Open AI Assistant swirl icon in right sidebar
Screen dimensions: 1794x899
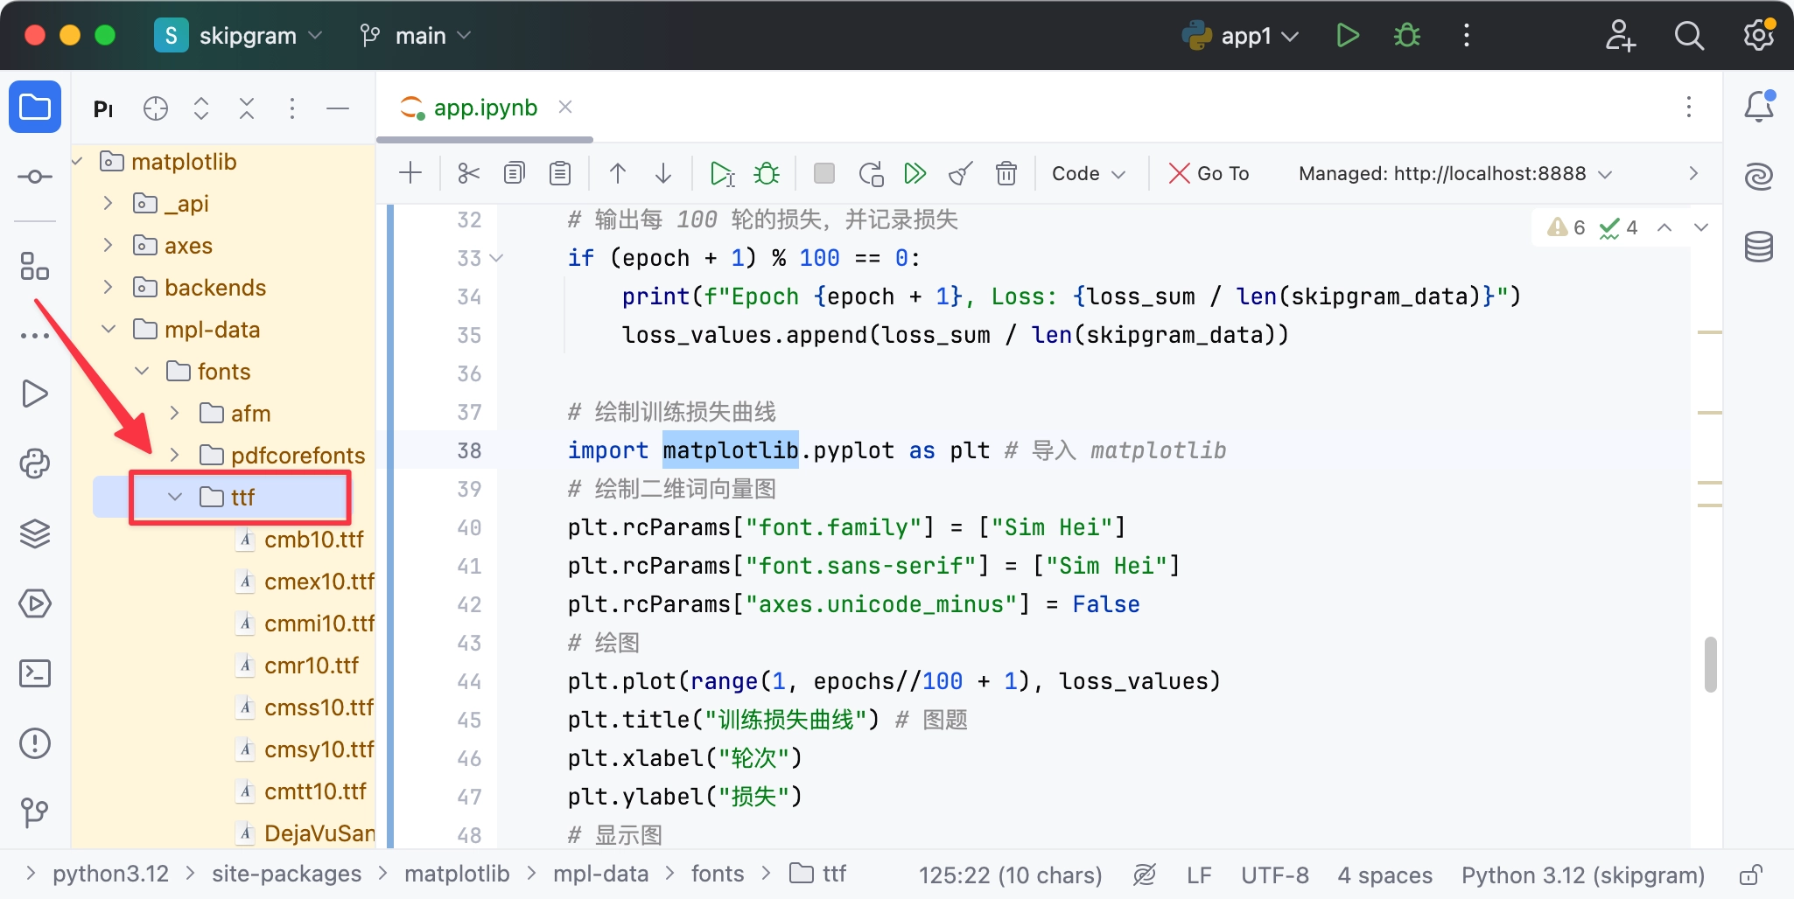[x=1759, y=177]
